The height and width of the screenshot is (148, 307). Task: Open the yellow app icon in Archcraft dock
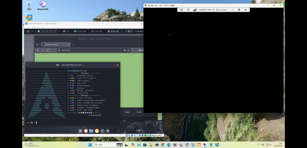click(x=97, y=131)
